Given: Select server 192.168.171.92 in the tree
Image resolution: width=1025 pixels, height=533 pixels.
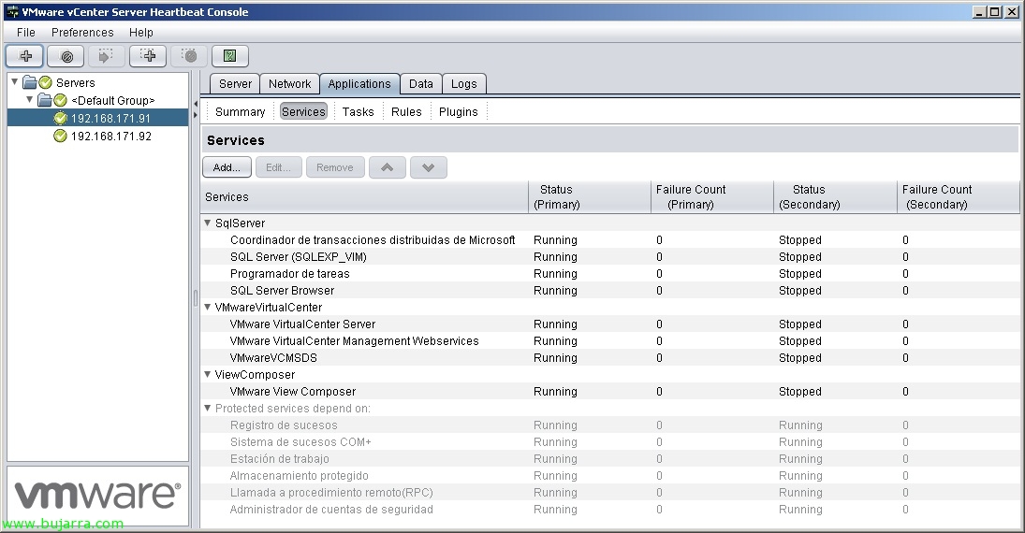Looking at the screenshot, I should point(110,137).
